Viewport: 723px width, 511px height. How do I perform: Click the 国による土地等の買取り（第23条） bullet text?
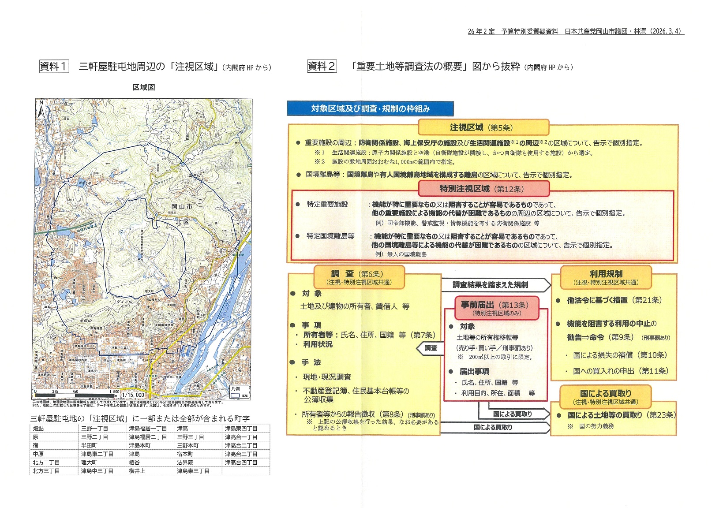[x=621, y=415]
